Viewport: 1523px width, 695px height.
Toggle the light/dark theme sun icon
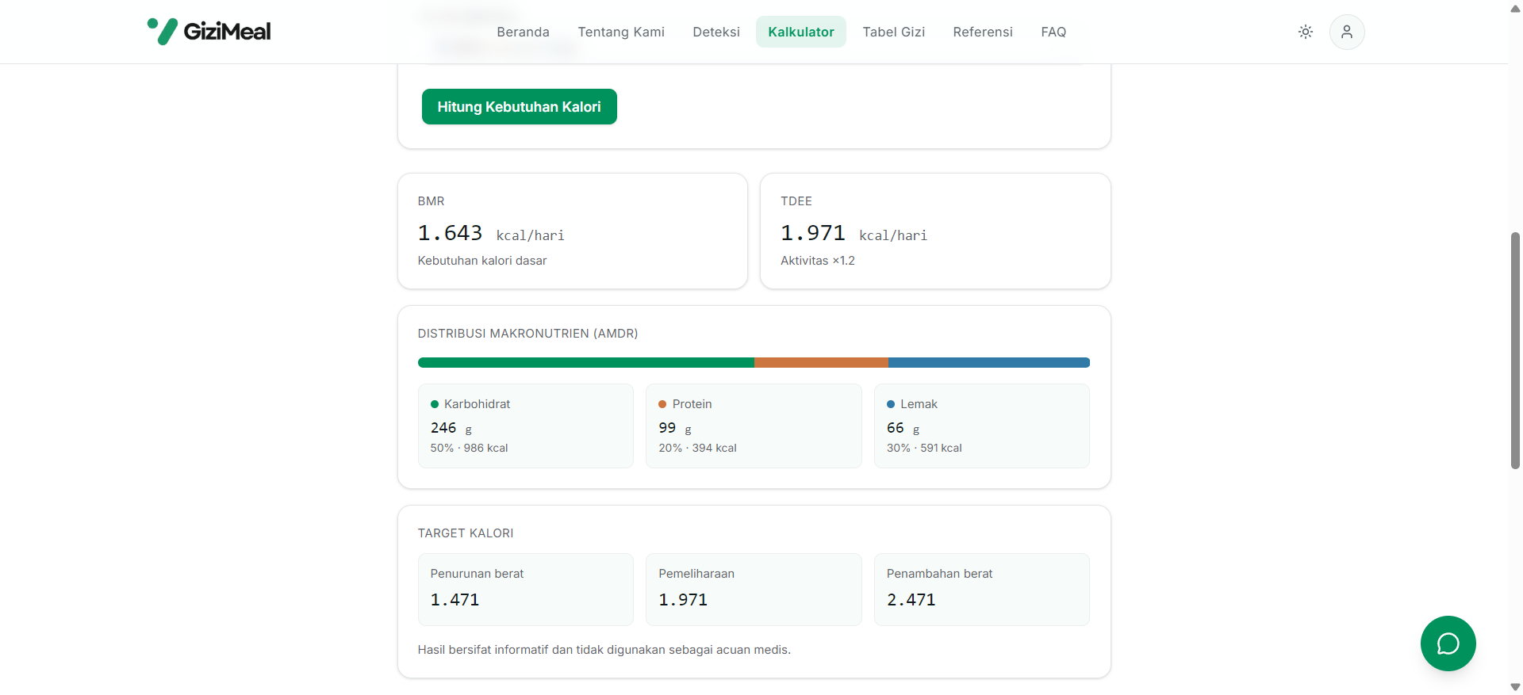click(1306, 32)
